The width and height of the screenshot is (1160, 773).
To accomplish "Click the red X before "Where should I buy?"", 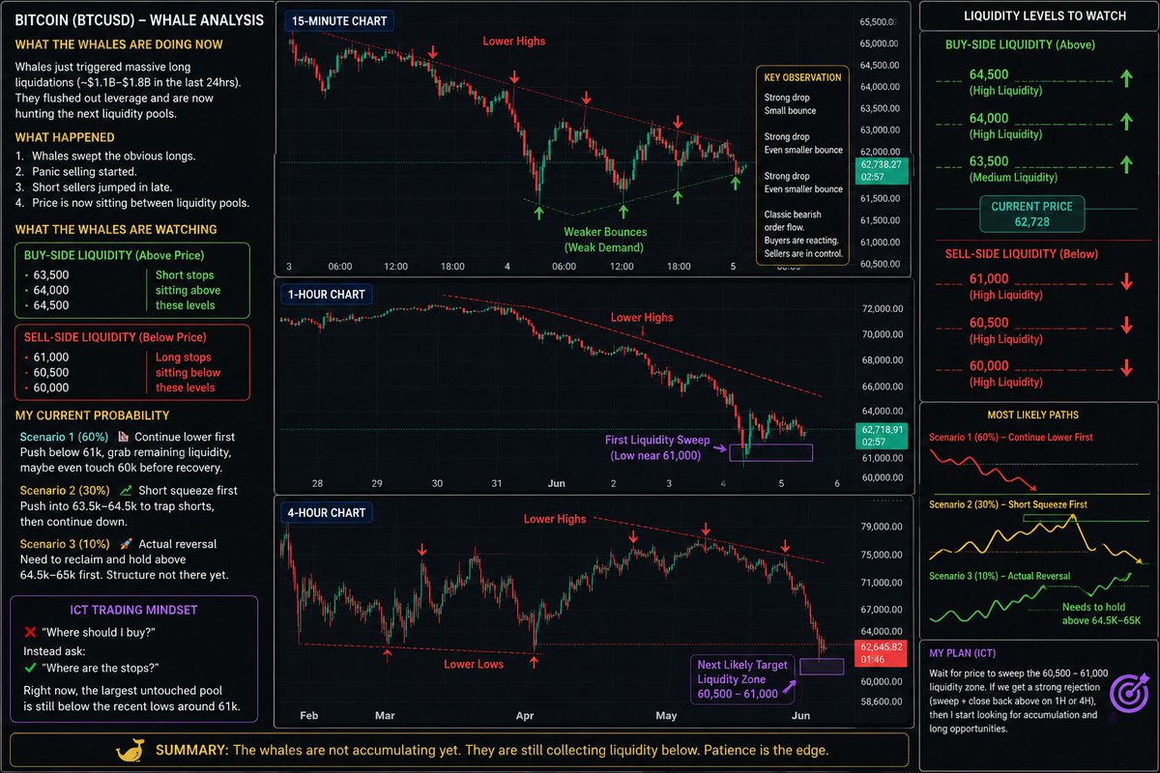I will click(x=29, y=631).
